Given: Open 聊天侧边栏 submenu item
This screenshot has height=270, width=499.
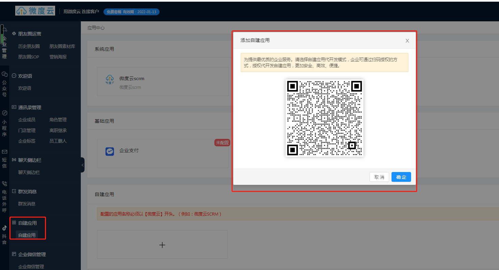Looking at the screenshot, I should click(29, 172).
